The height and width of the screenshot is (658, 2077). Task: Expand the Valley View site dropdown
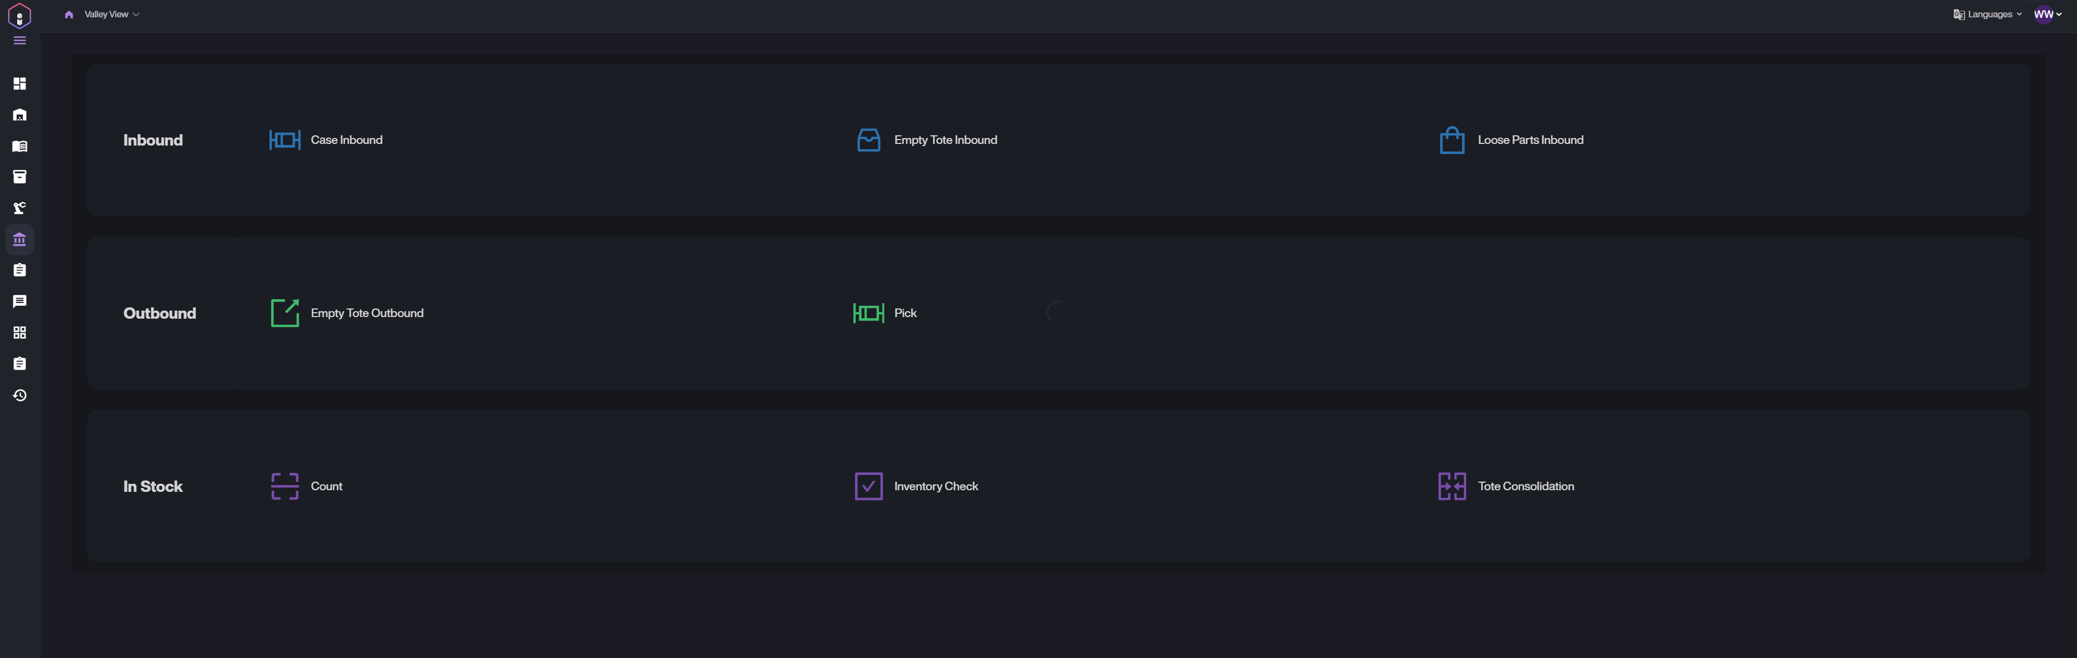[111, 15]
